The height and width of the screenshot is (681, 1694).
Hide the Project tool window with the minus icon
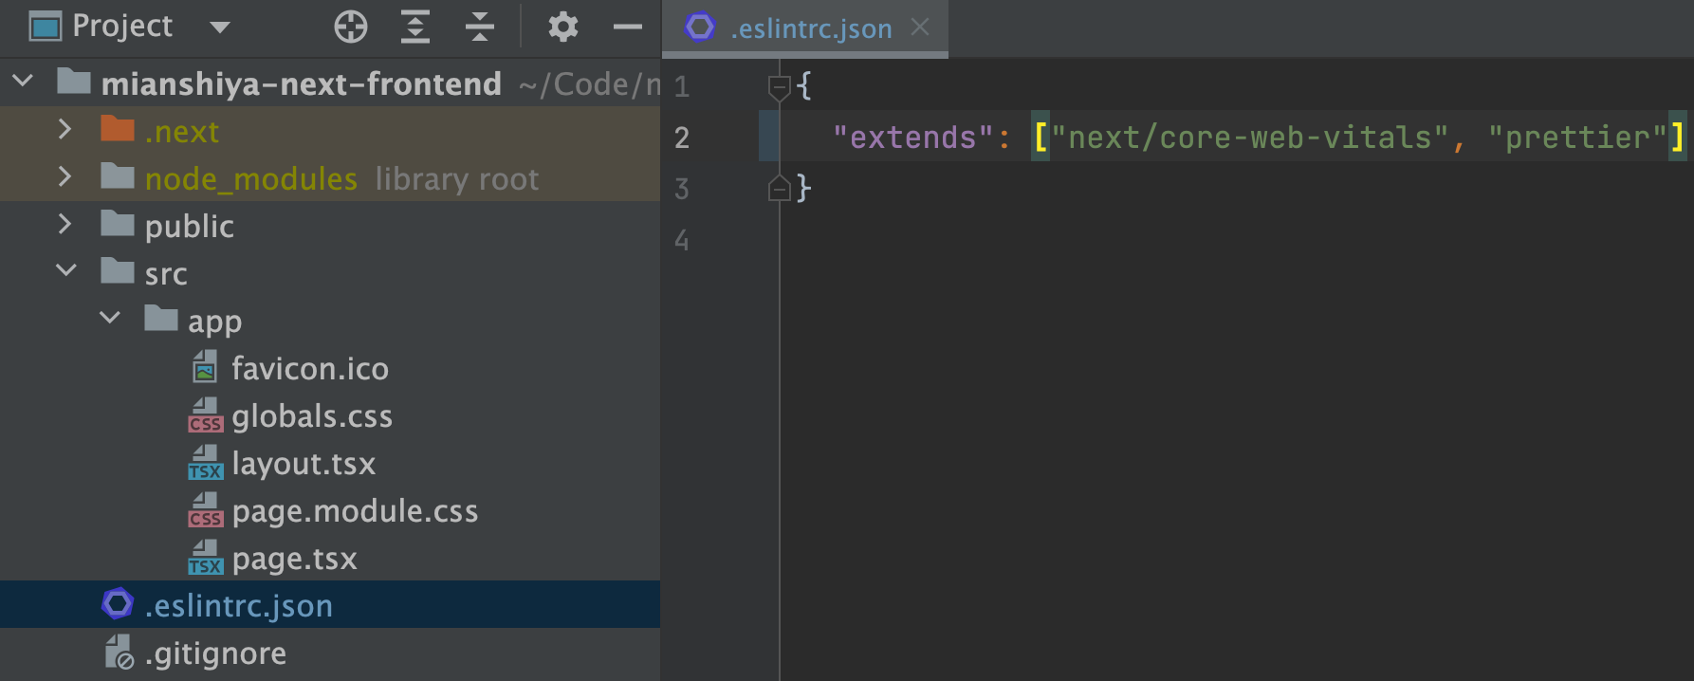(628, 27)
